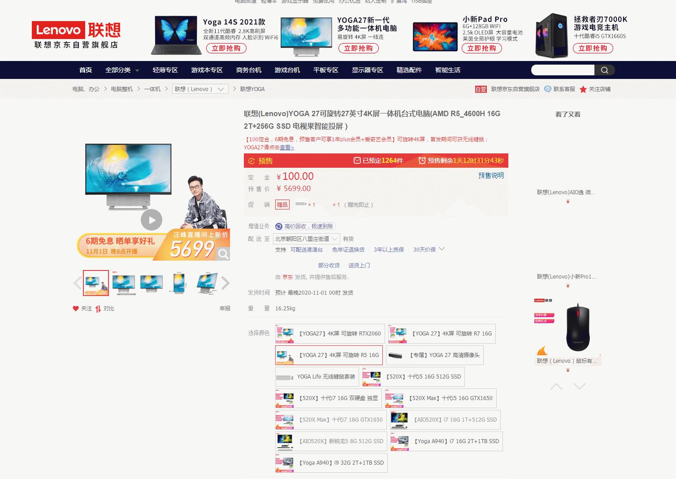Click the 查看> link in promo text
Screen dimensions: 676x479
[287, 148]
